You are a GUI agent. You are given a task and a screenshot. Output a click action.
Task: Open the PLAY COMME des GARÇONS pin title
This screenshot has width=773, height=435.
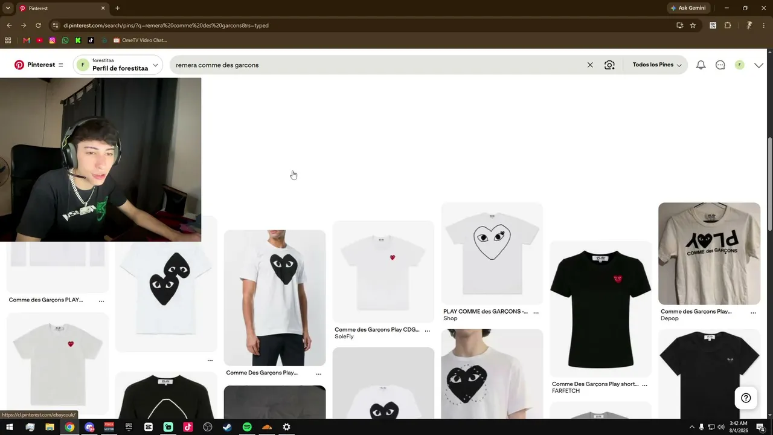pos(486,312)
